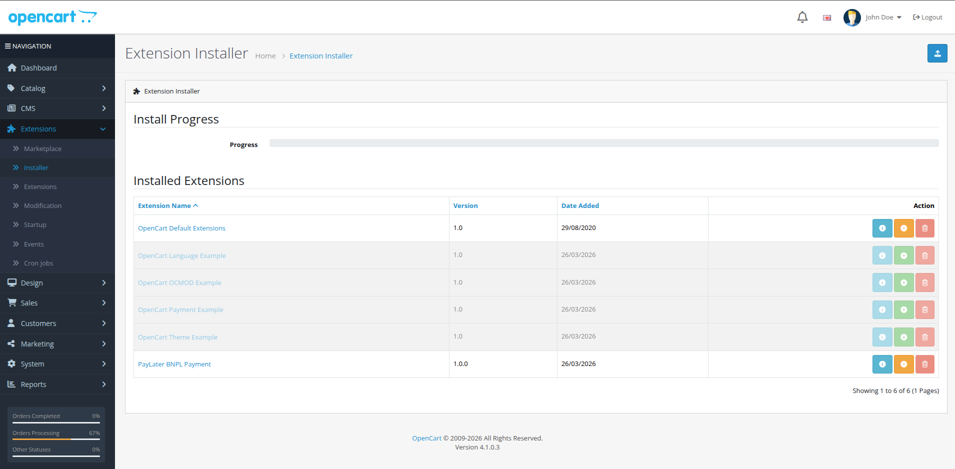Viewport: 955px width, 469px height.
Task: Delete OpenCart OCMOD Example
Action: coord(925,282)
